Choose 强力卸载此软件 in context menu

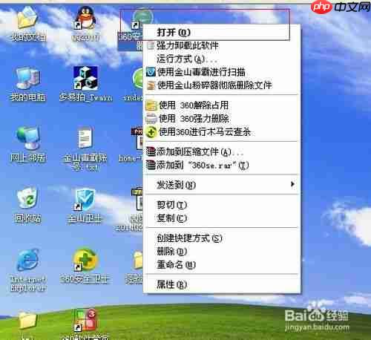click(222, 46)
